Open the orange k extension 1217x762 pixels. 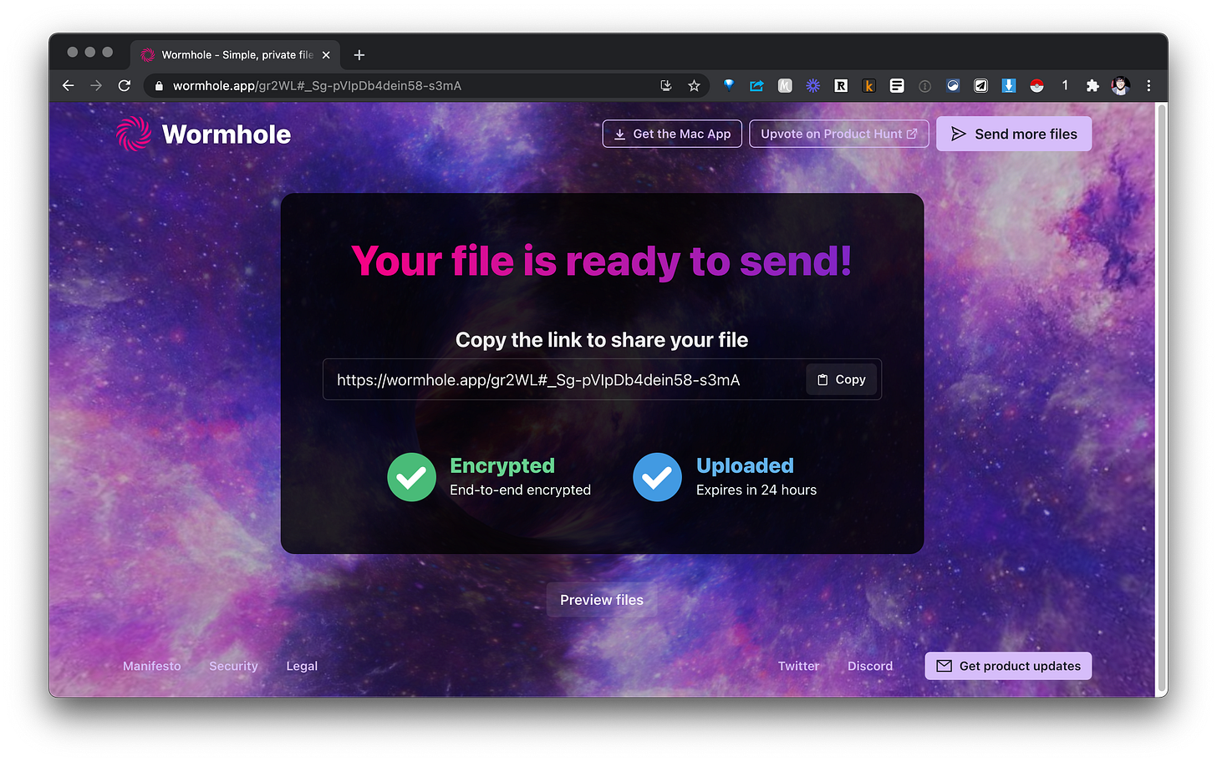(868, 85)
